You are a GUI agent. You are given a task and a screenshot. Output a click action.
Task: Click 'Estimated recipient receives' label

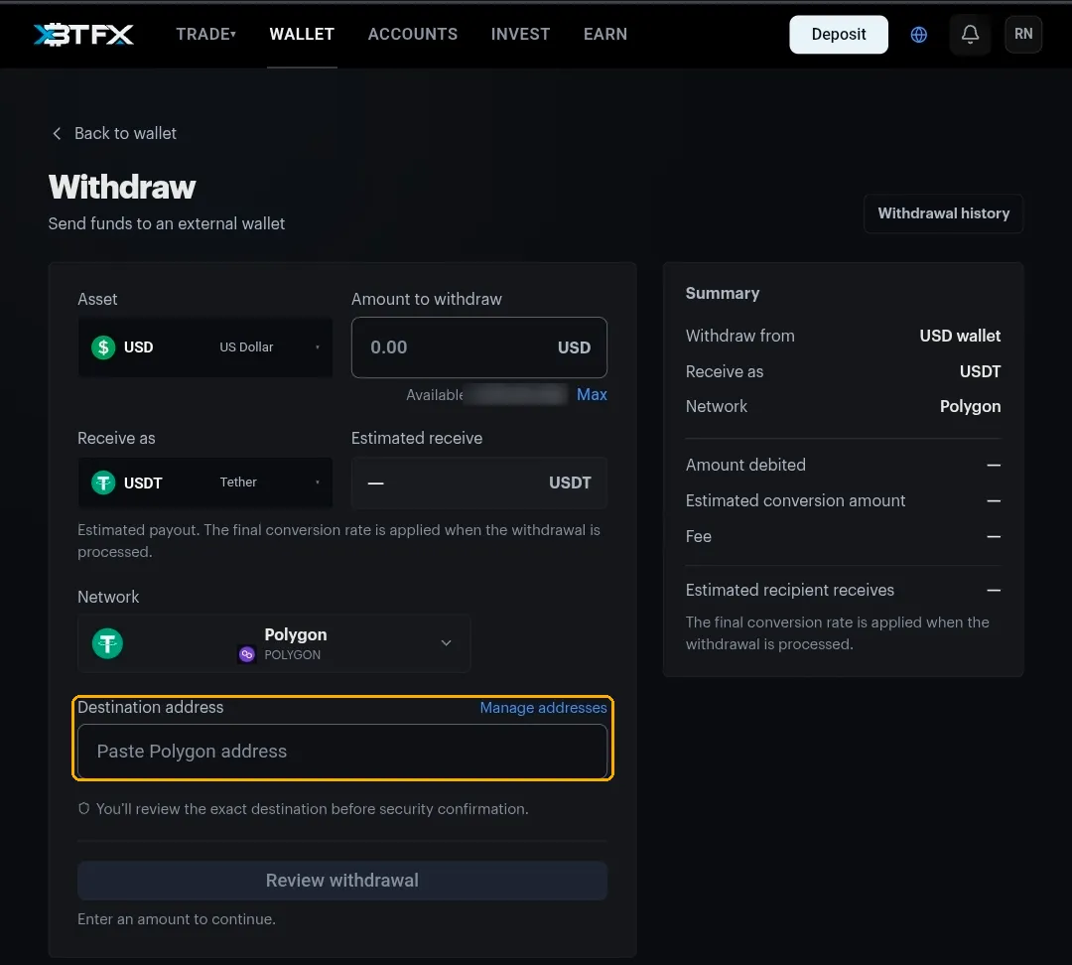tap(790, 590)
